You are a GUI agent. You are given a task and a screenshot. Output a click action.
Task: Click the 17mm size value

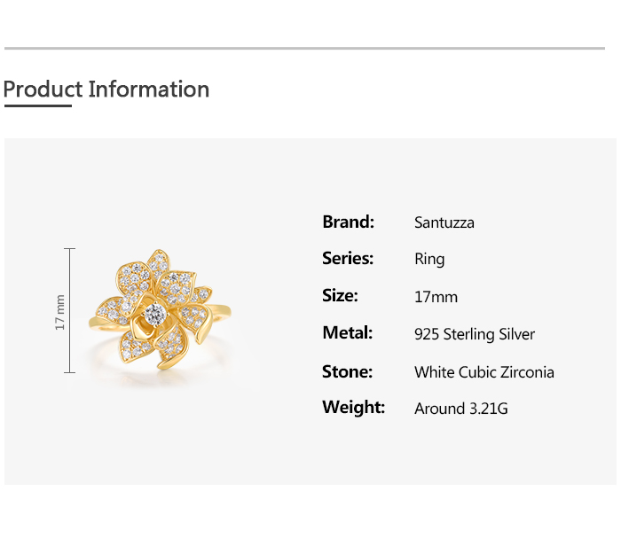436,297
